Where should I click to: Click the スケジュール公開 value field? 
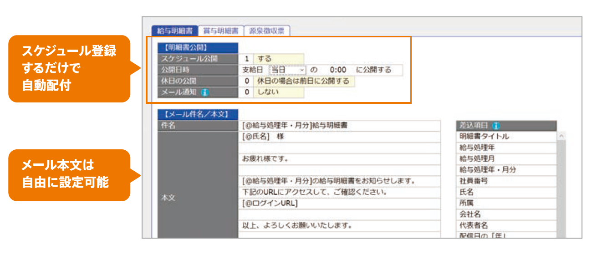pos(246,59)
